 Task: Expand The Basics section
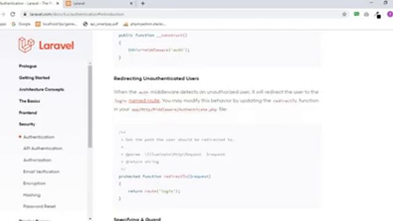pos(29,101)
